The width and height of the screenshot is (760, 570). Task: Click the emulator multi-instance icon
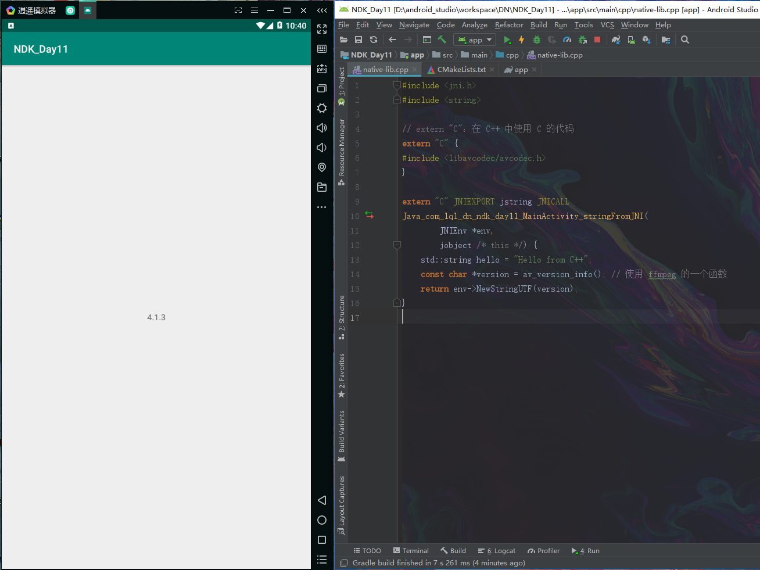coord(322,88)
